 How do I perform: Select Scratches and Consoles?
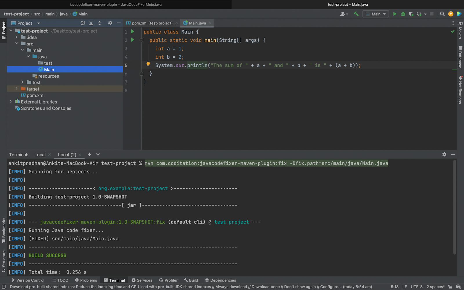pos(43,108)
